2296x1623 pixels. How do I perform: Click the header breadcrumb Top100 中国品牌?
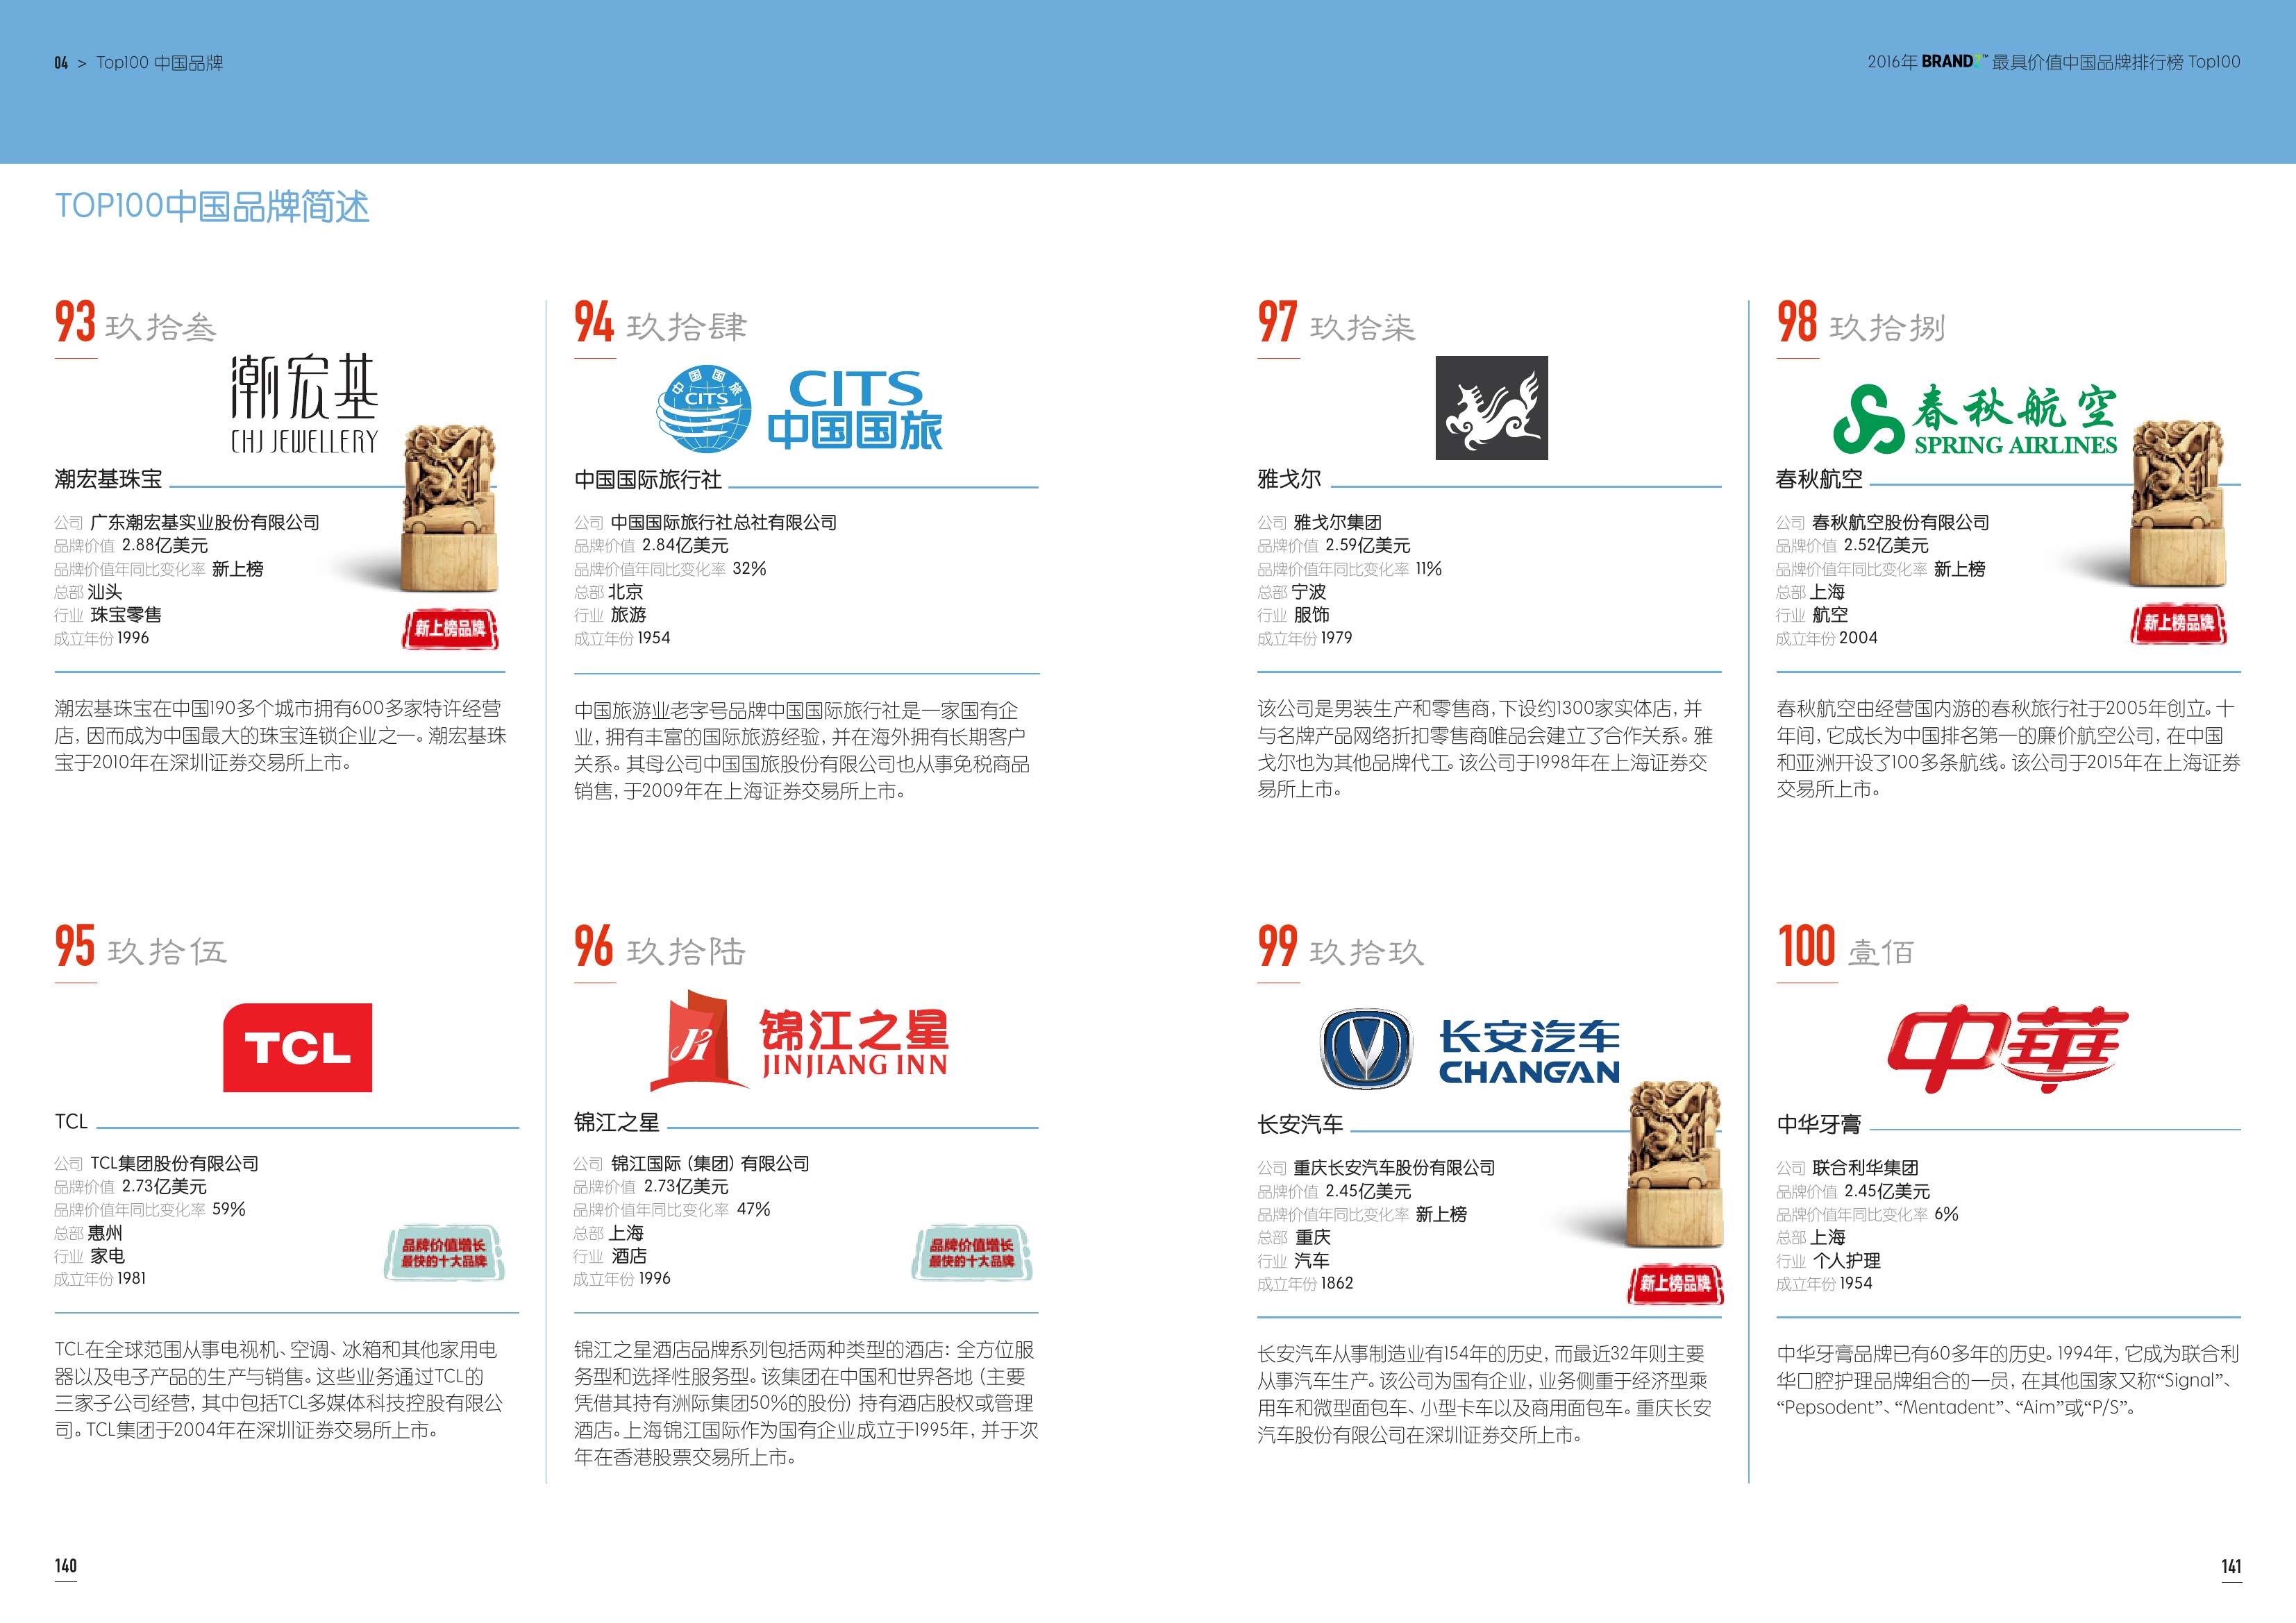tap(160, 63)
